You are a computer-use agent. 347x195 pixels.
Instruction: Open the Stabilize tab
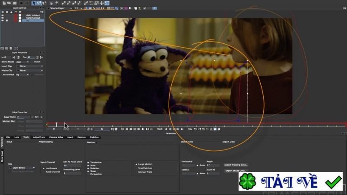click(94, 137)
